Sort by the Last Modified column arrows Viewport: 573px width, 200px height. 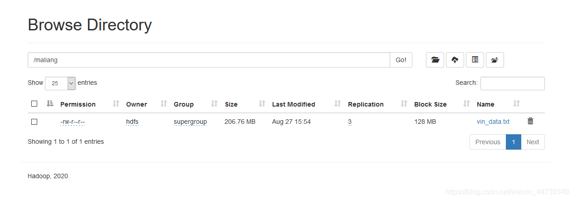(x=337, y=104)
